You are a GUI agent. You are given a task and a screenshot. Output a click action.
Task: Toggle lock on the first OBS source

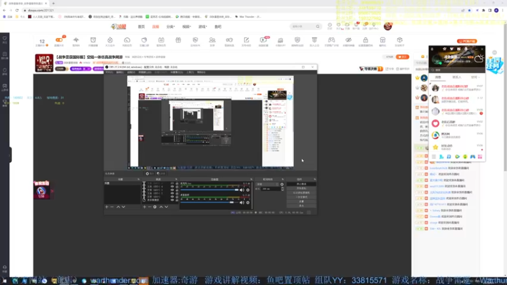177,183
